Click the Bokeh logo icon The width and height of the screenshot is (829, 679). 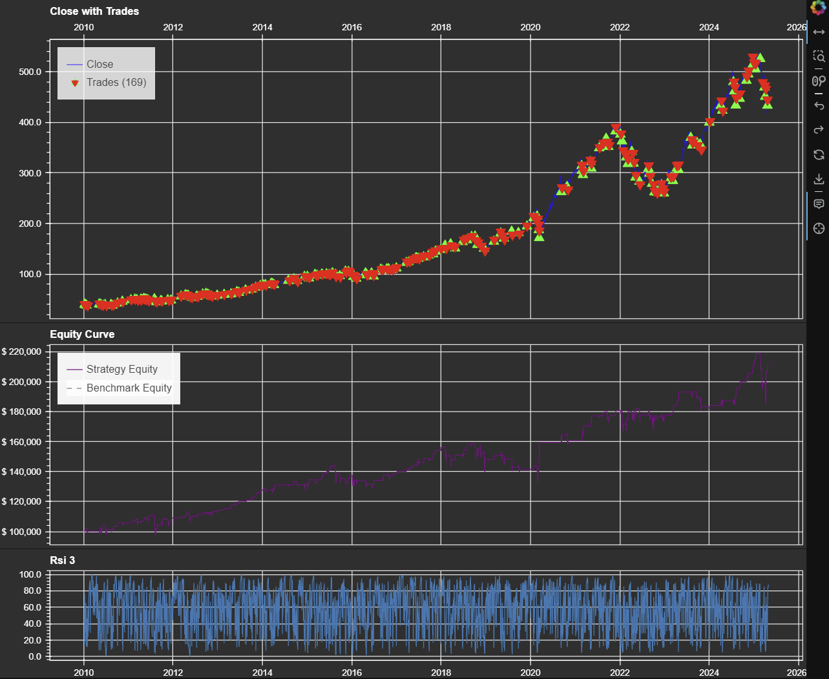click(818, 8)
